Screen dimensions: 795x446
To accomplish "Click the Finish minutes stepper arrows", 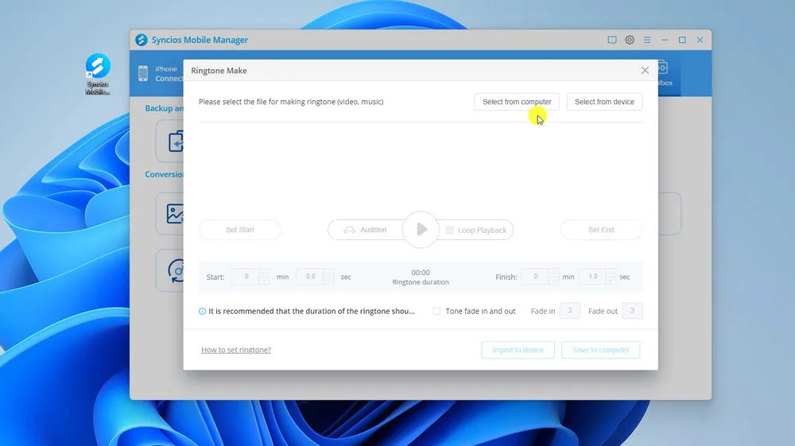I will (553, 277).
